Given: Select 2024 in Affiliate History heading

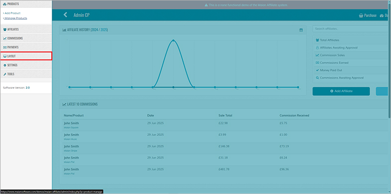Looking at the screenshot, I should (95, 30).
